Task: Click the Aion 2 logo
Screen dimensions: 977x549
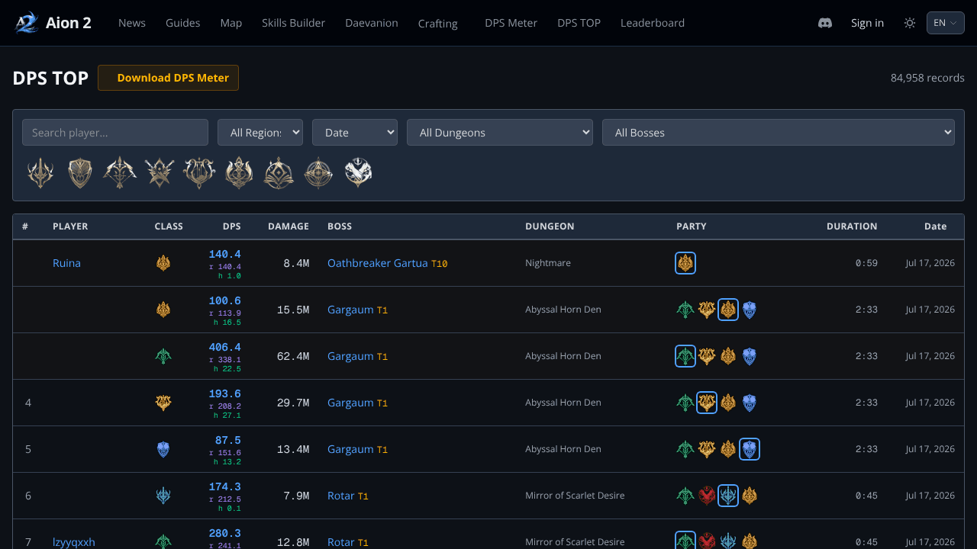Action: click(53, 23)
